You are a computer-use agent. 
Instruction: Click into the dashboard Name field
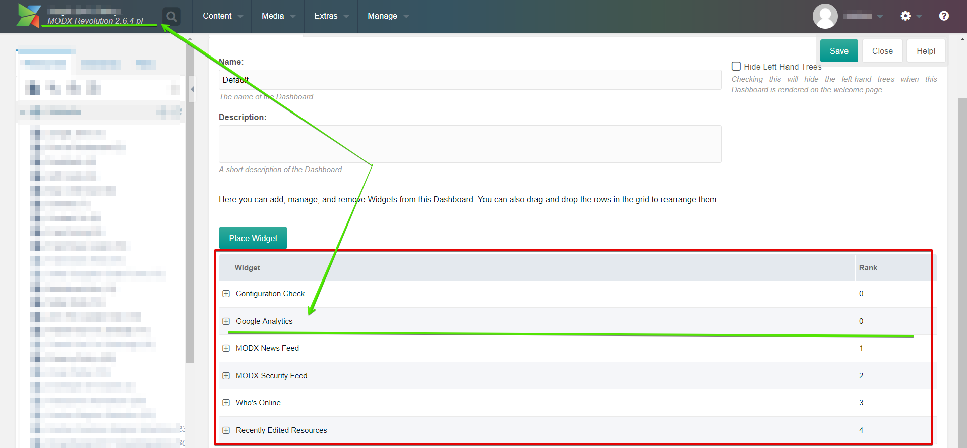click(470, 80)
